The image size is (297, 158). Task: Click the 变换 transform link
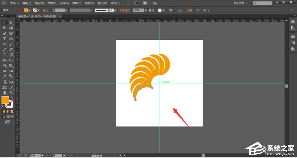(189, 10)
